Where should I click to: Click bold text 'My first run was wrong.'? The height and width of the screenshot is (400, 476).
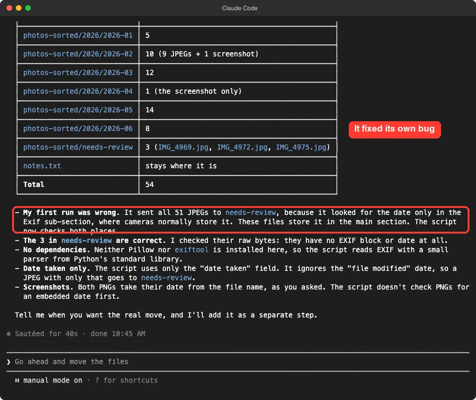click(x=71, y=213)
